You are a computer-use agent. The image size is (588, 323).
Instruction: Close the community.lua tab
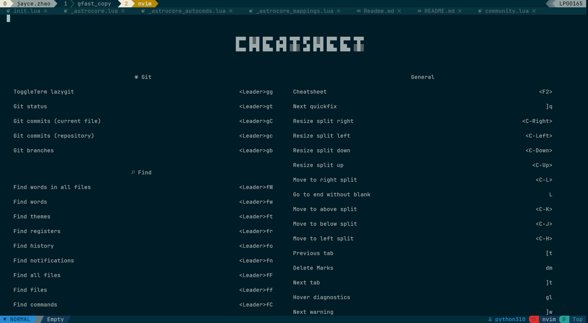click(x=534, y=11)
